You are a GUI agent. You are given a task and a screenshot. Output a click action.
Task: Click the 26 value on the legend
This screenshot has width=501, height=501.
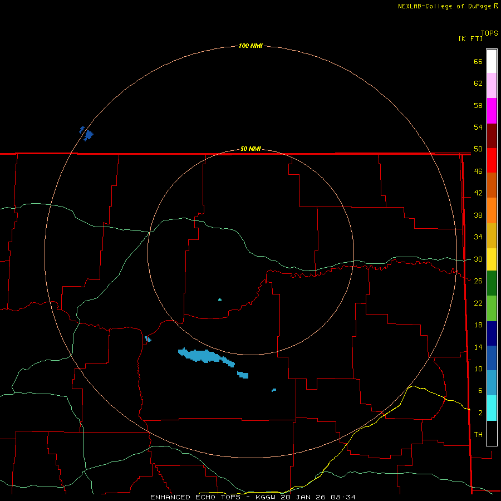point(478,281)
